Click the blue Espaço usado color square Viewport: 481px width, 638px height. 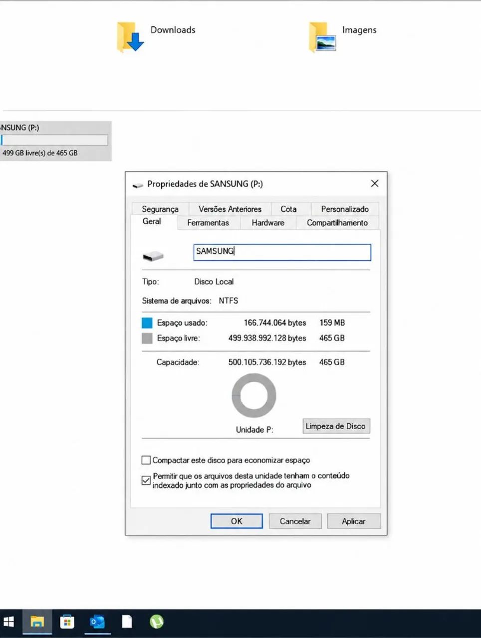tap(147, 323)
